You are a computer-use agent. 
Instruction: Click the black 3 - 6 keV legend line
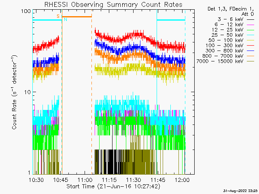pyautogui.click(x=251, y=20)
